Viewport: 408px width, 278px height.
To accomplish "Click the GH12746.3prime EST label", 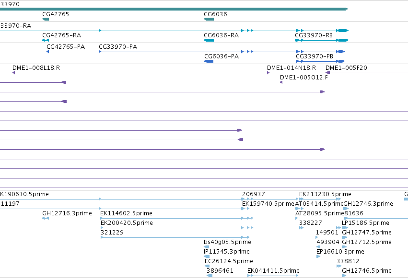I will point(369,204).
